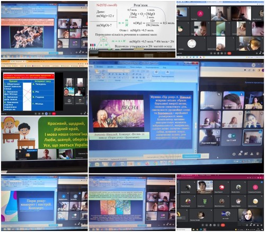
Task: Click the blue Vivaldi description text box
Action: (171, 117)
